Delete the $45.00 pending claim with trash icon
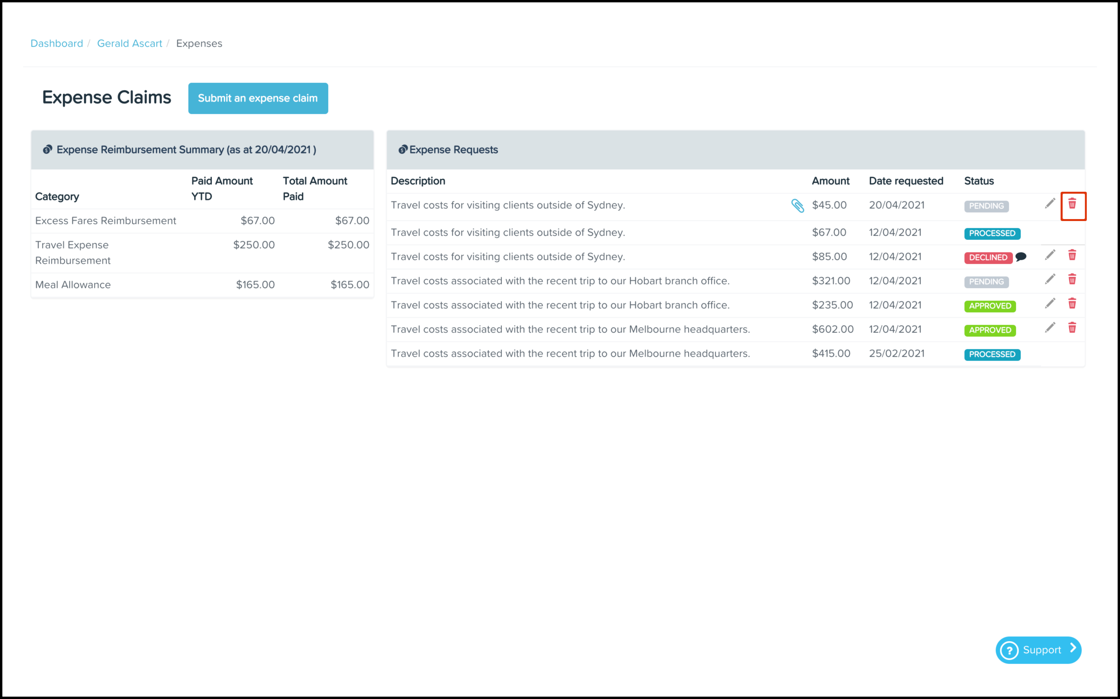 coord(1072,204)
